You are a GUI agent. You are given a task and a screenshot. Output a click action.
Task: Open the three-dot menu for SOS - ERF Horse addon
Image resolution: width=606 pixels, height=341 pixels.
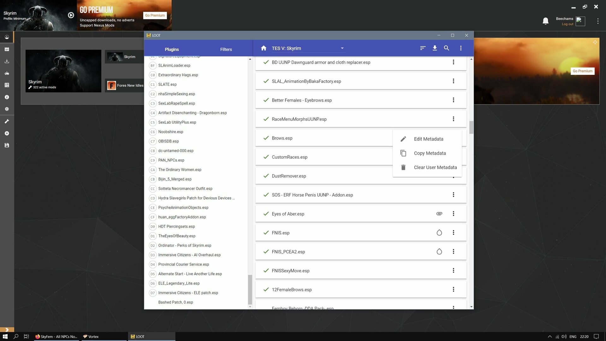pyautogui.click(x=453, y=195)
